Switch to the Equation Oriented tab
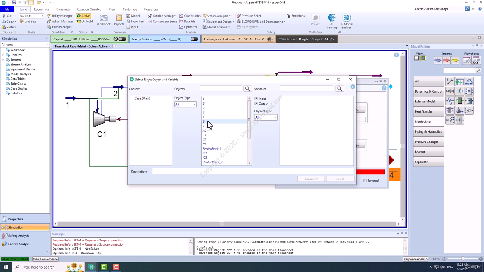The image size is (484, 272). click(89, 9)
